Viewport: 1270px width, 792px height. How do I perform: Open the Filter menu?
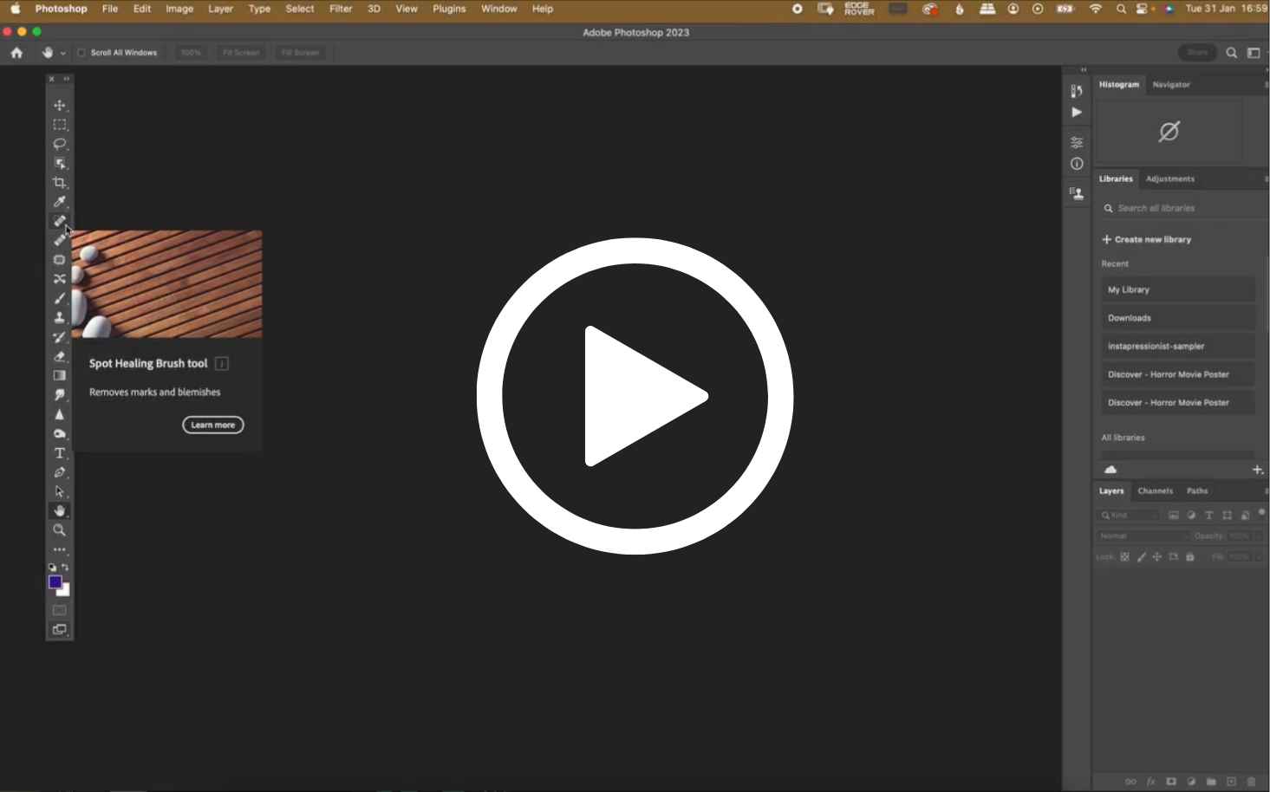point(341,9)
